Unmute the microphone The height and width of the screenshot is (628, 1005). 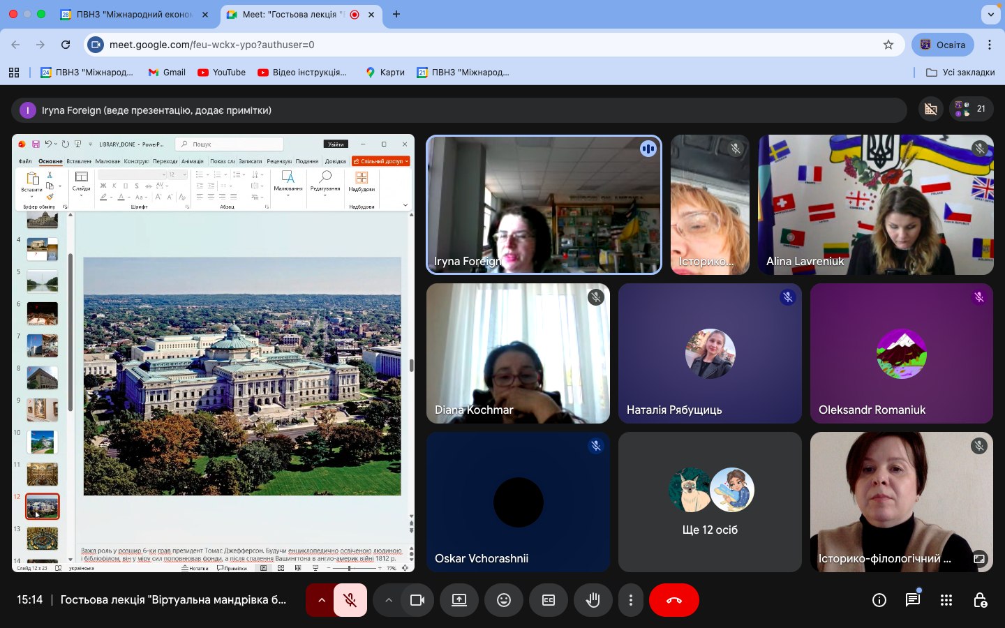350,600
